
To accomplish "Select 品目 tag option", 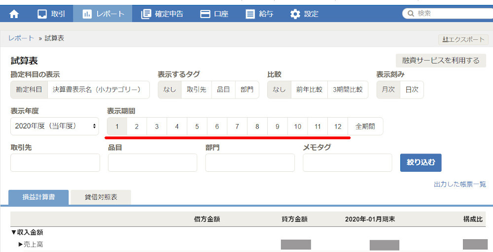I will [x=223, y=90].
